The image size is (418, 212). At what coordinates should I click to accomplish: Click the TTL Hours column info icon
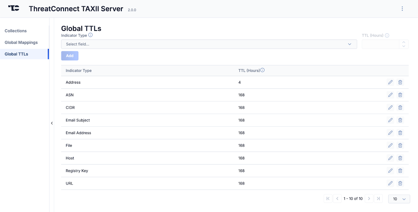tap(263, 70)
